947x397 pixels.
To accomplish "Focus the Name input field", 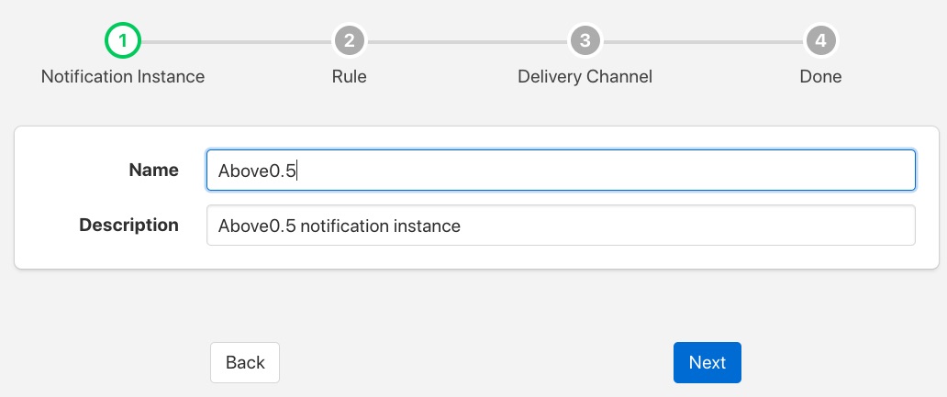I will [x=561, y=170].
